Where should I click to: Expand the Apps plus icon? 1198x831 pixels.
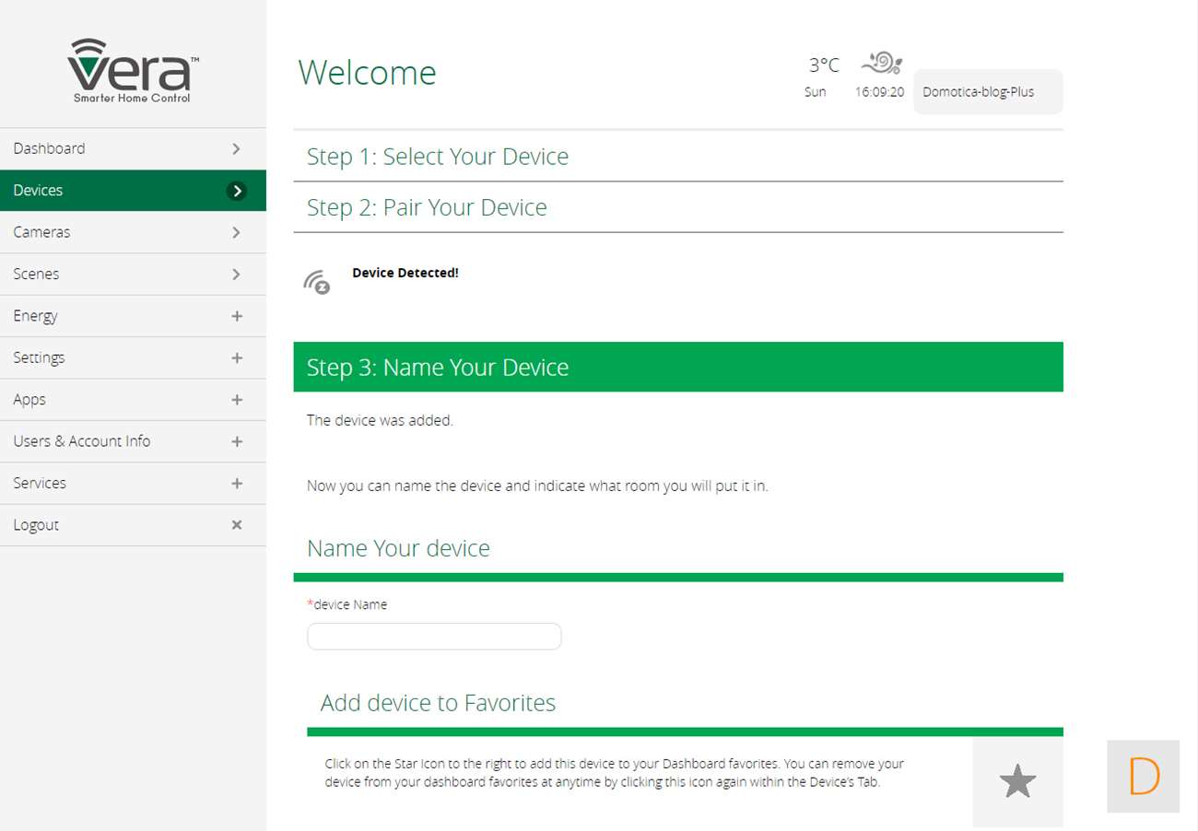pyautogui.click(x=237, y=400)
